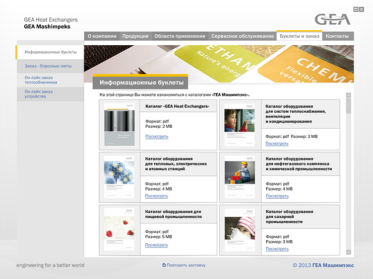The height and width of the screenshot is (279, 373).
Task: Click the scrollbar up arrow
Action: pos(348,96)
